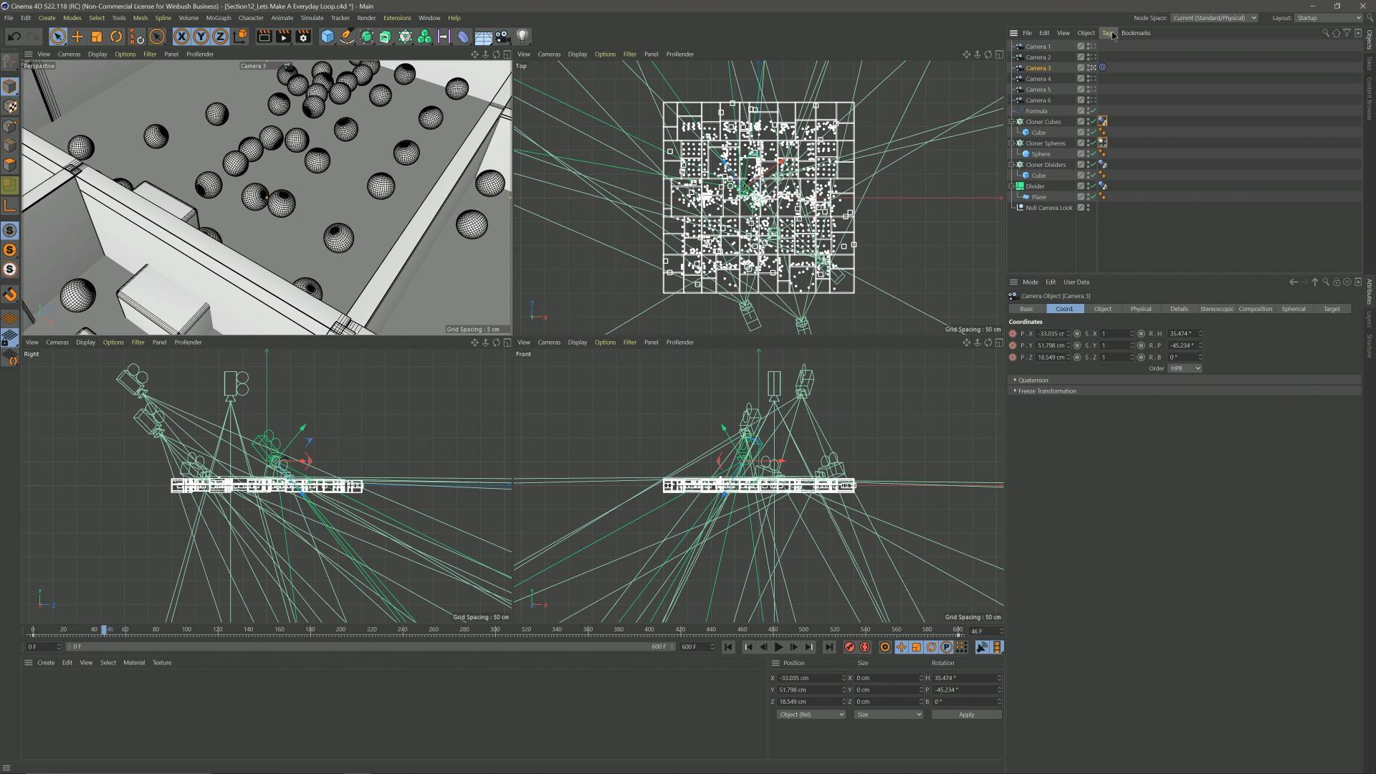This screenshot has height=774, width=1376.
Task: Click the Record Active Objects keyframe button
Action: pyautogui.click(x=849, y=647)
